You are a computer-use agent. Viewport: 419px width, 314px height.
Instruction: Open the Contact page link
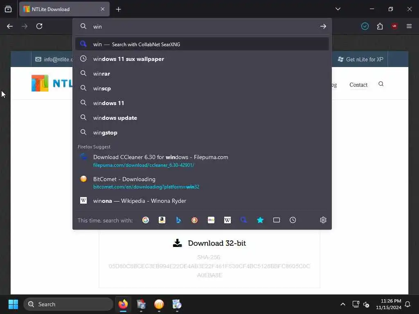358,85
